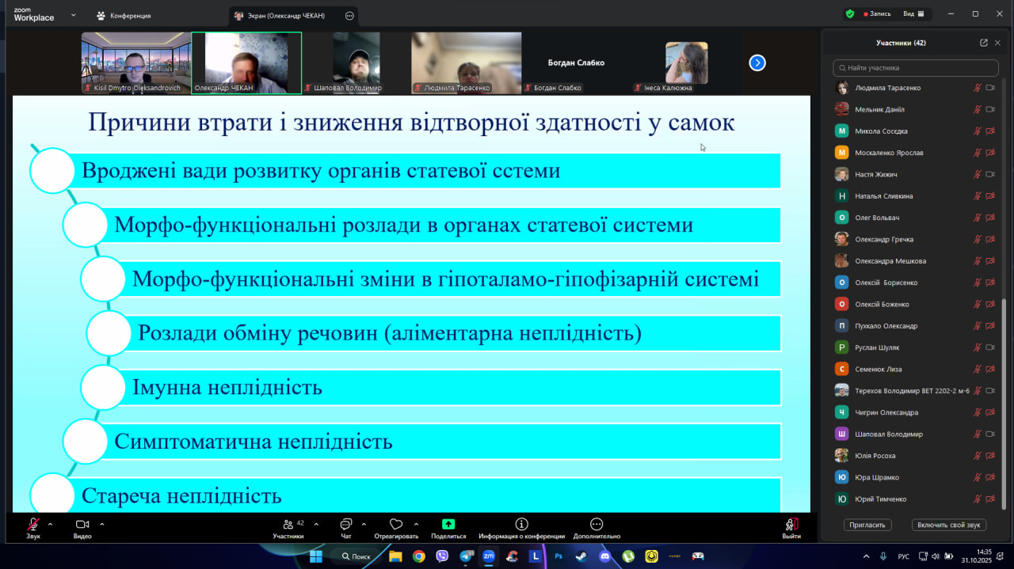
Task: Click the React heart icon
Action: point(396,525)
